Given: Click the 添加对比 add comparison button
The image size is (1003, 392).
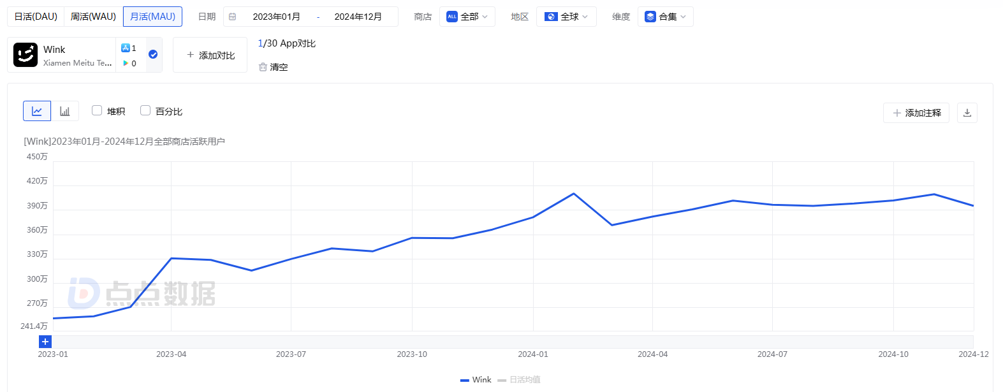Looking at the screenshot, I should (x=210, y=55).
